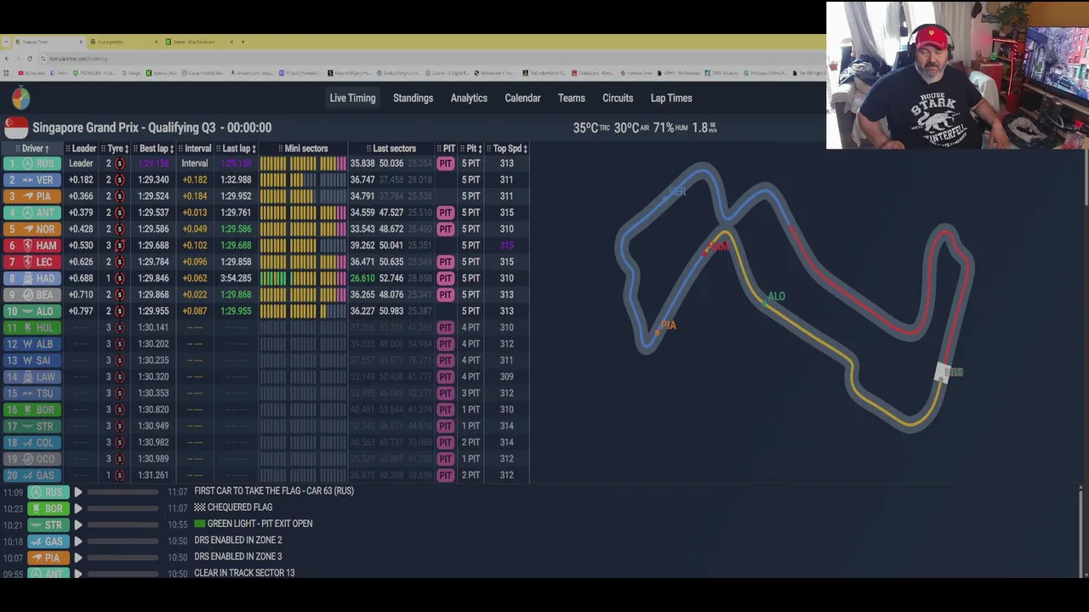Sort table by PIT status column

446,149
